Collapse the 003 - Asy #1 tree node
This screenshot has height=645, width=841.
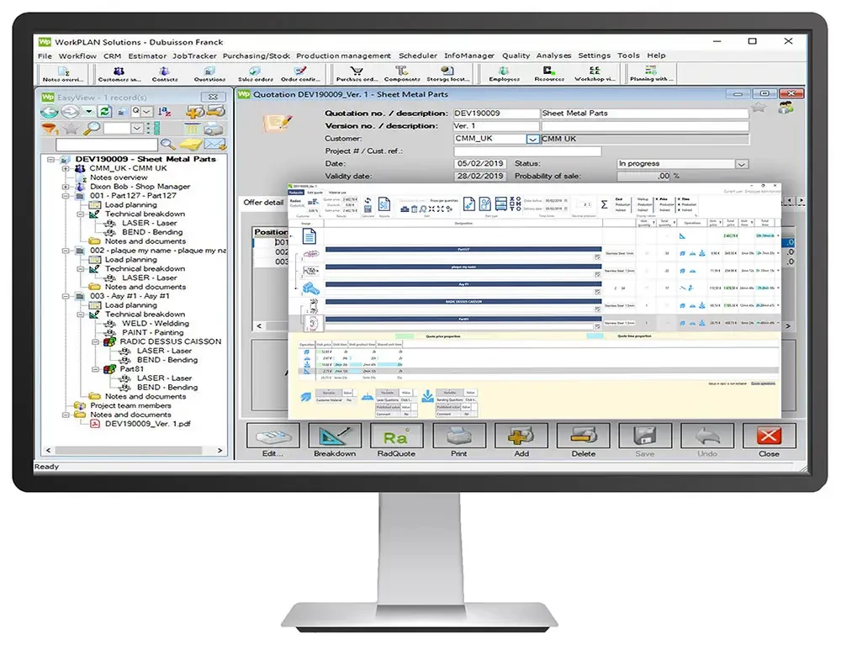[66, 296]
